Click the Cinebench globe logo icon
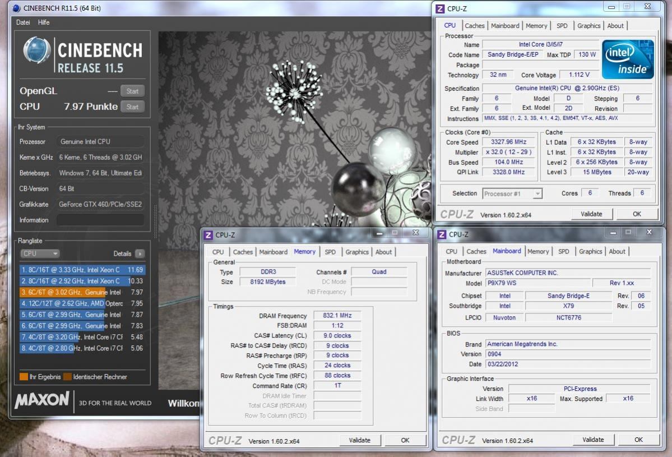Viewport: 672px width, 457px height. [37, 50]
